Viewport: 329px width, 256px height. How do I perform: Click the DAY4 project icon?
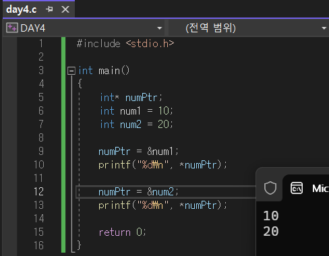pos(12,28)
